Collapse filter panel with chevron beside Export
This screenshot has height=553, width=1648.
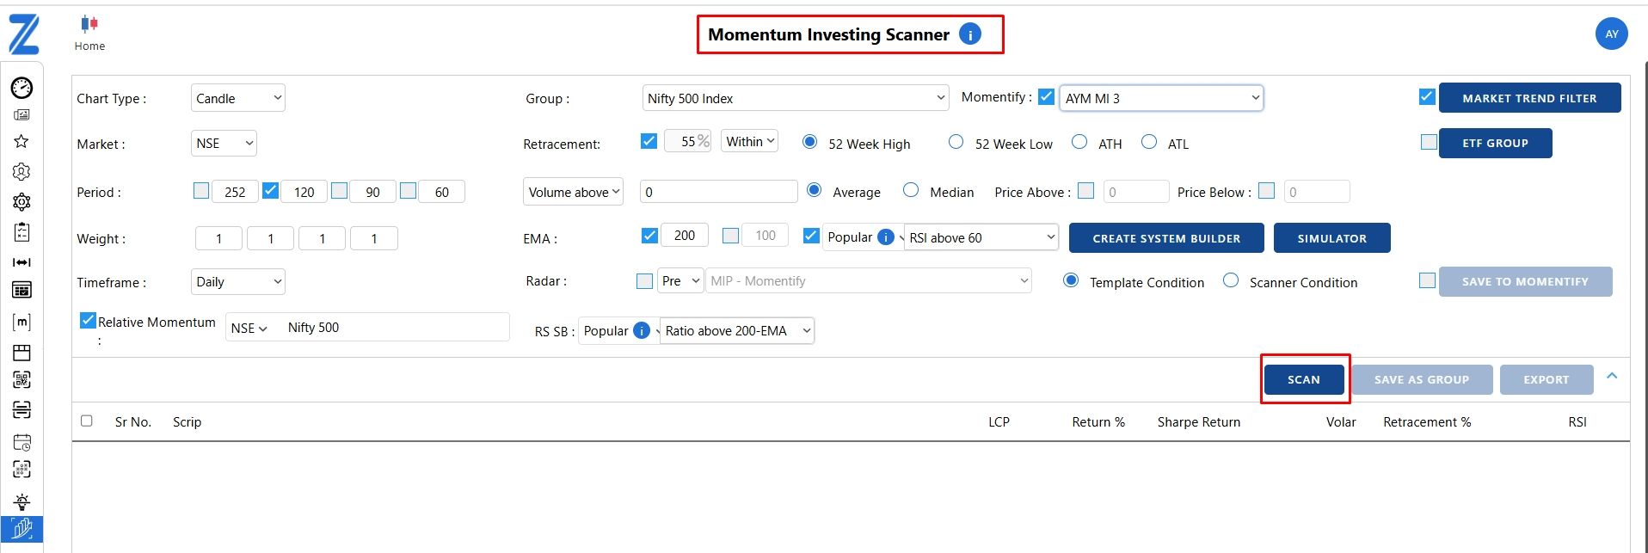1612,376
